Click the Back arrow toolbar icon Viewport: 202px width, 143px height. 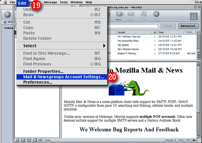pos(8,15)
